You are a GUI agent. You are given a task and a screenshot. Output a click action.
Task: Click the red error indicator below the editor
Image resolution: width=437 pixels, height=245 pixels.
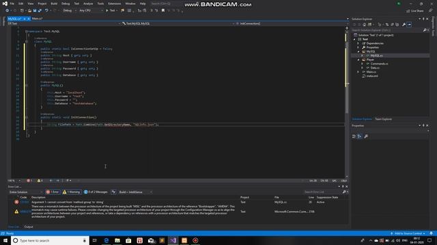(x=29, y=180)
